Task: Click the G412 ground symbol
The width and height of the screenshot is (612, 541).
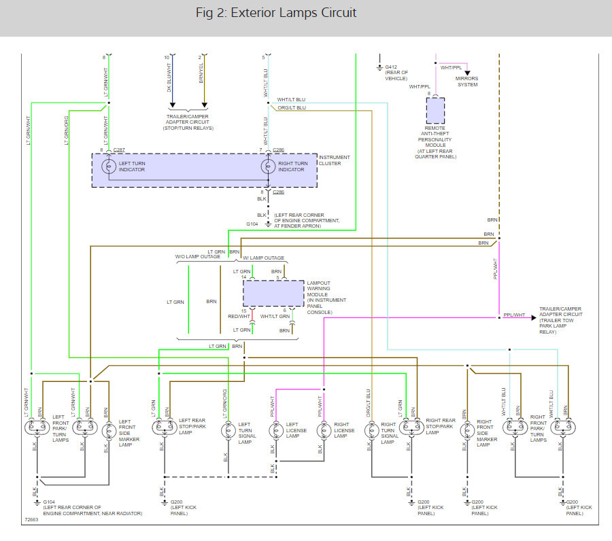Action: pyautogui.click(x=379, y=68)
